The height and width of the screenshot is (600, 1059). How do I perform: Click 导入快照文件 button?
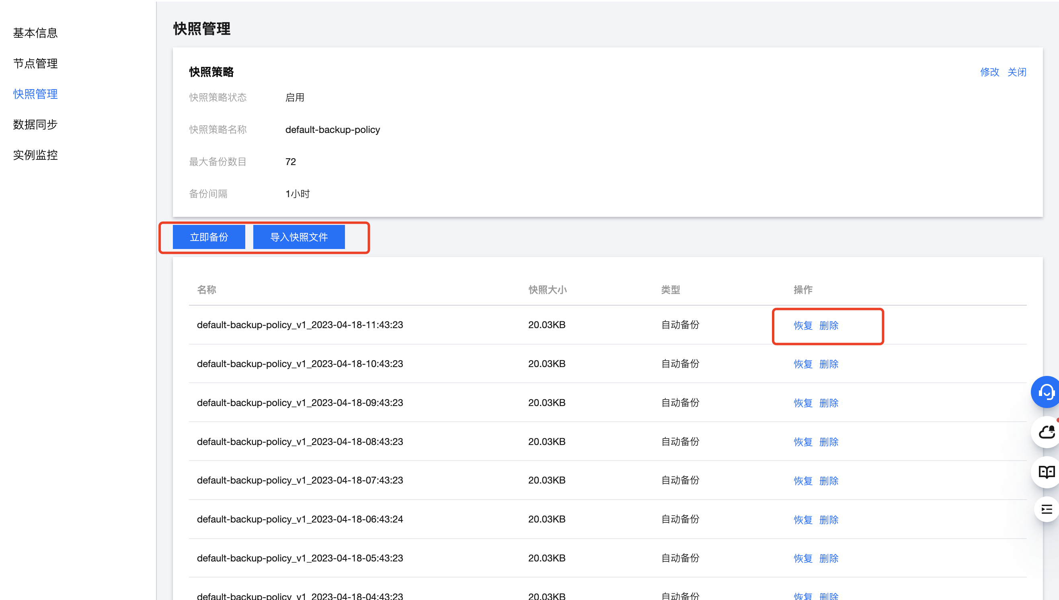pyautogui.click(x=299, y=237)
